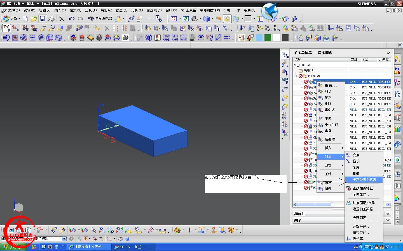Click the New file icon
Image resolution: width=403 pixels, height=251 pixels.
25,19
